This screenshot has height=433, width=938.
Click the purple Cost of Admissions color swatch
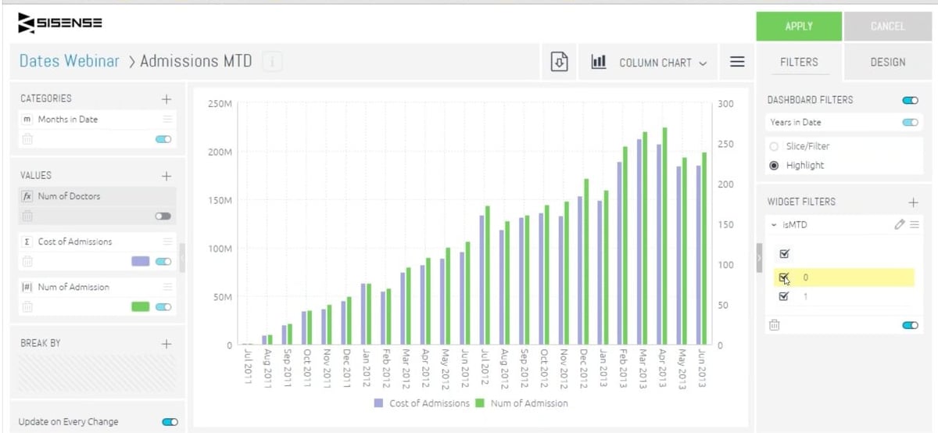pyautogui.click(x=141, y=262)
